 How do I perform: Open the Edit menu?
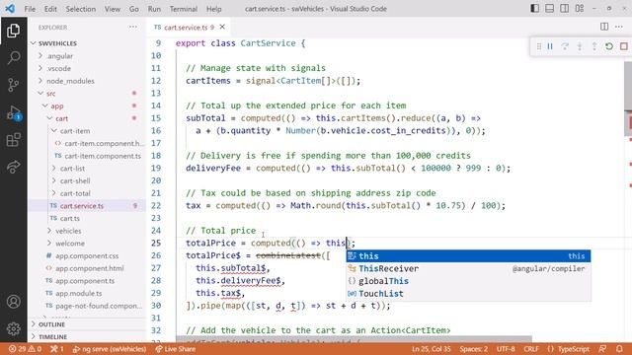click(50, 9)
